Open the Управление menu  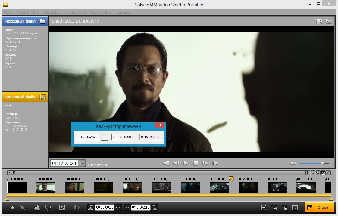[75, 12]
